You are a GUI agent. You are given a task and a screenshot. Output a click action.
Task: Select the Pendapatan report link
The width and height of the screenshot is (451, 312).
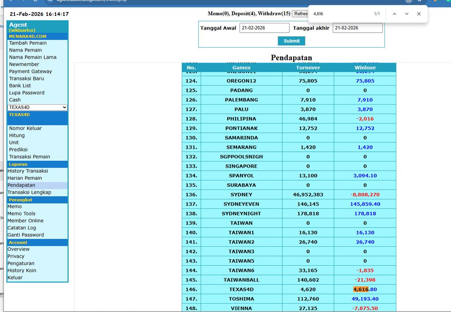[x=21, y=185]
